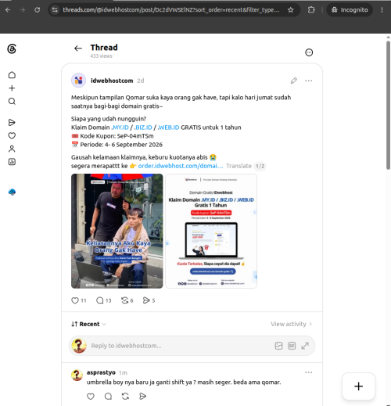Image resolution: width=391 pixels, height=406 pixels.
Task: Open the Recent sort dropdown
Action: tap(88, 324)
